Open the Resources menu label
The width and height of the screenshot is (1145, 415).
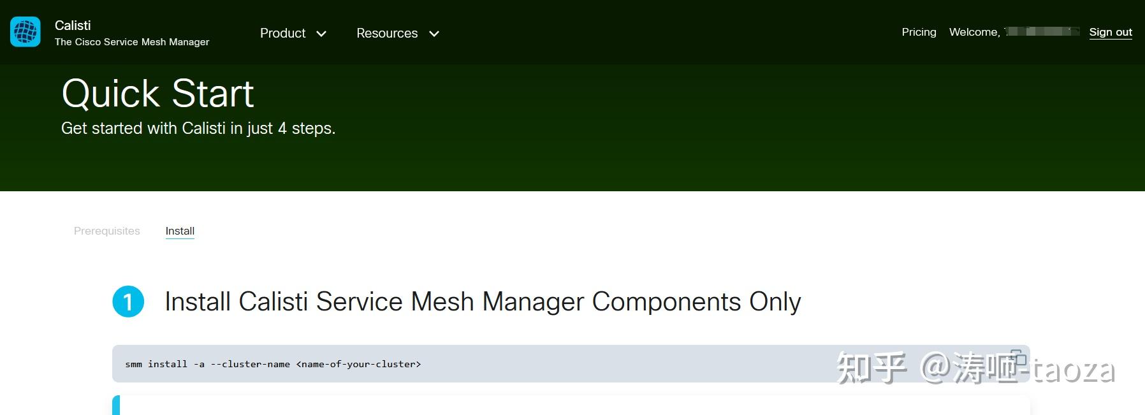point(387,33)
